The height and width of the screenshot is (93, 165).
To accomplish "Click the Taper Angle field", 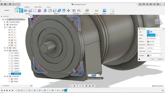I will tap(154, 51).
